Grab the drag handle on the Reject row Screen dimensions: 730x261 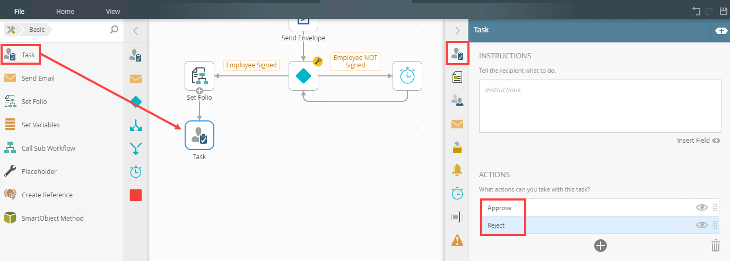click(x=715, y=225)
